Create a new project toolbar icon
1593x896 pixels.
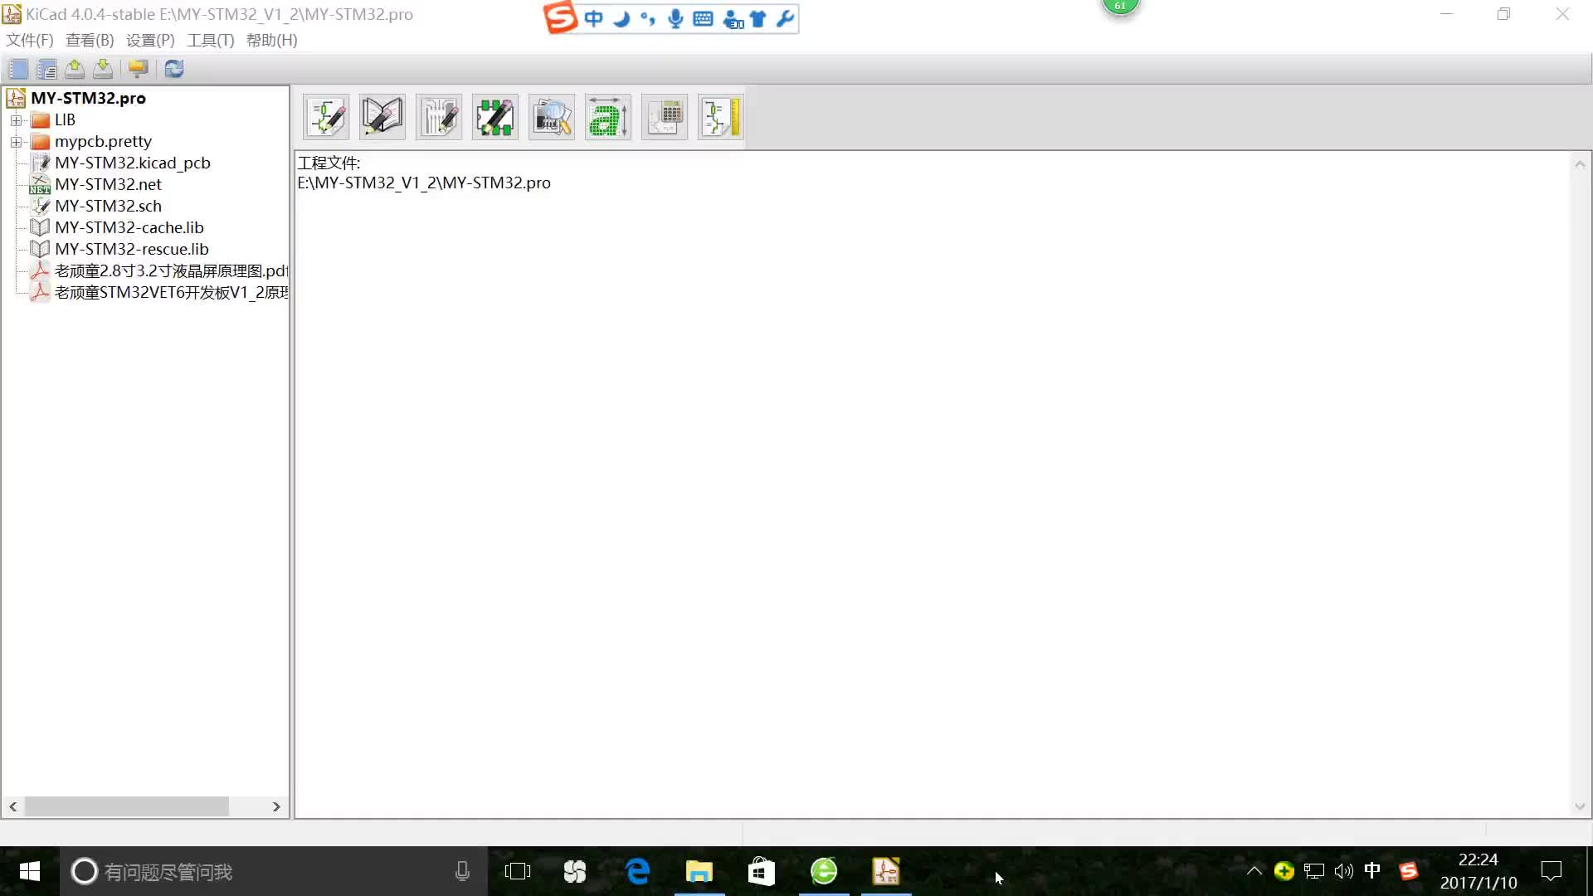18,69
